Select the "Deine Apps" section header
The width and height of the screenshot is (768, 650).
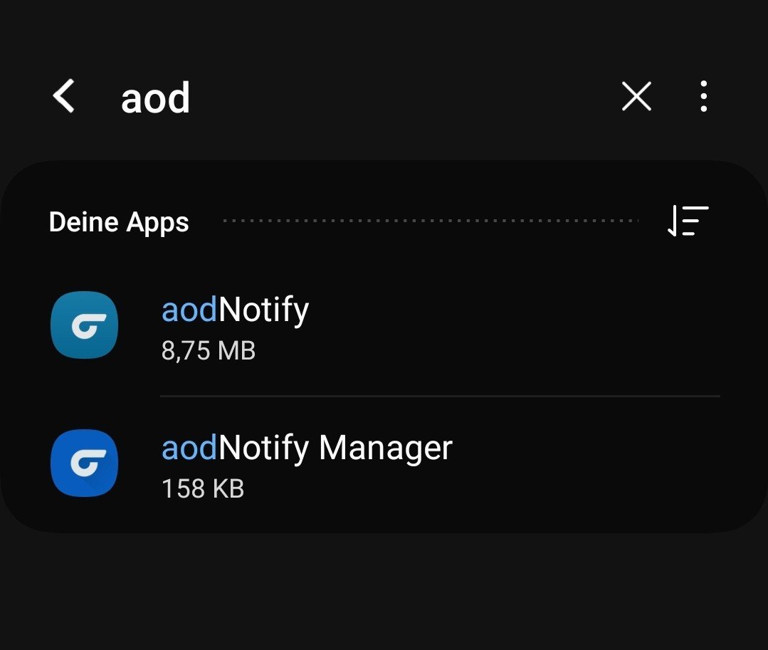pos(119,222)
